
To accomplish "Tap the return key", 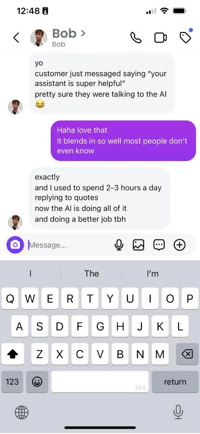I will point(175,382).
